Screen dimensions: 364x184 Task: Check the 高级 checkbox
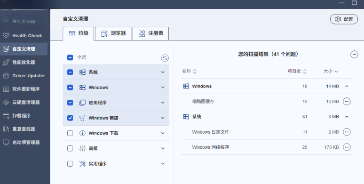pyautogui.click(x=70, y=148)
